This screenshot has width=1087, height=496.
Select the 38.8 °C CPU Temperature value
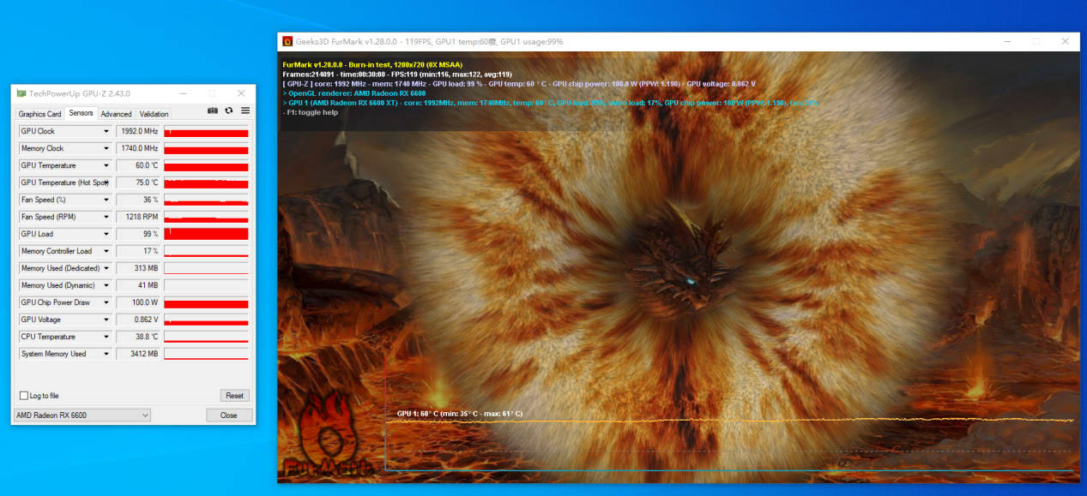pos(138,337)
